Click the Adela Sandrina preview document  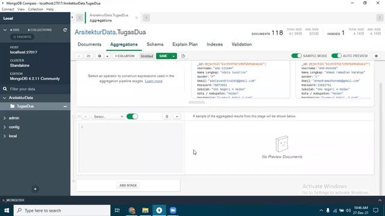[x=241, y=80]
